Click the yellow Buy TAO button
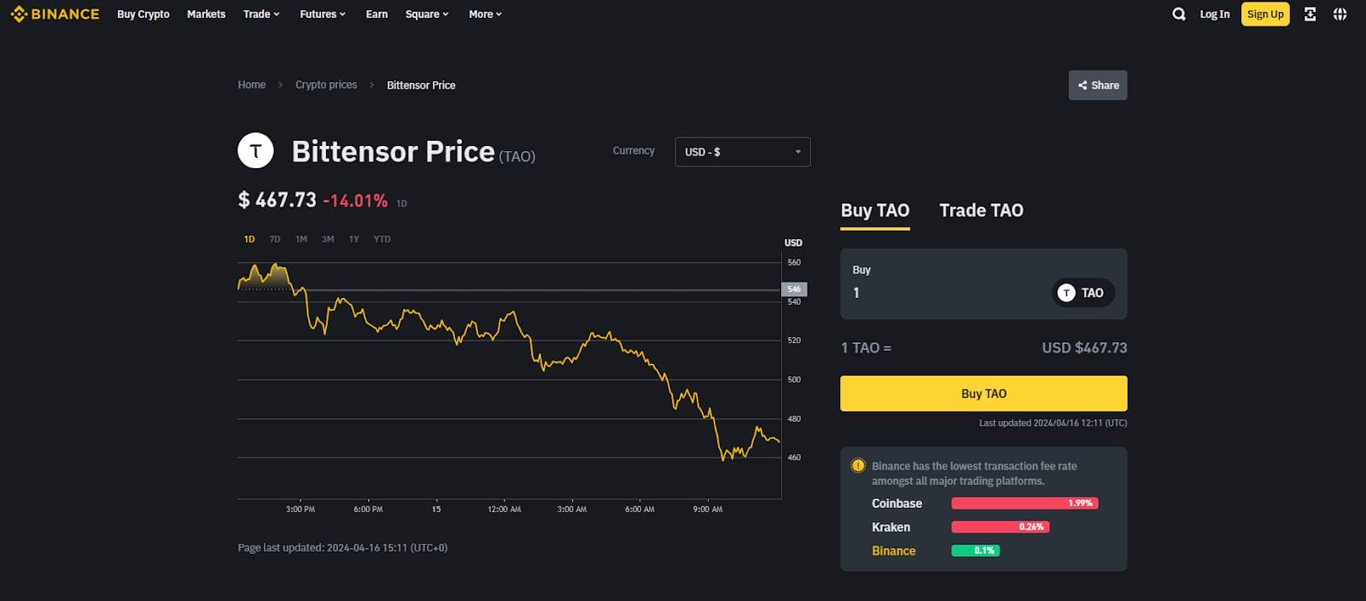This screenshot has width=1366, height=601. click(984, 394)
